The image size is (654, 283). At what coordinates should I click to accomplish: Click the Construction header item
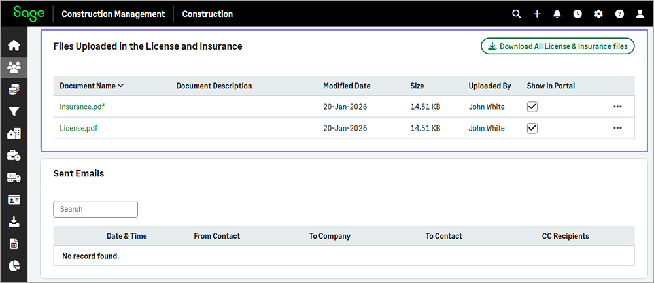pos(207,14)
